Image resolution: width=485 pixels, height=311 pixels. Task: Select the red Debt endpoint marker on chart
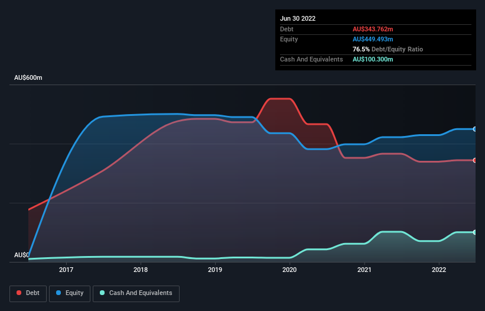(474, 160)
